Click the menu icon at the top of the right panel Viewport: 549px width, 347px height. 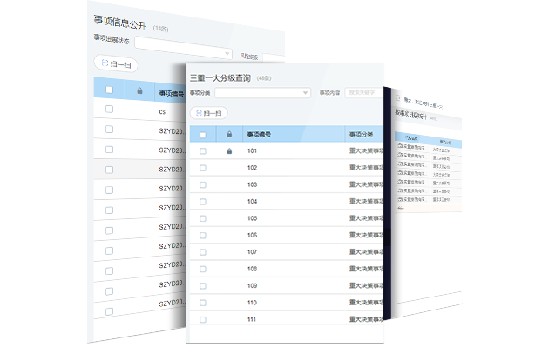click(397, 98)
